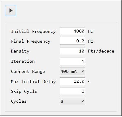Click the Density label text
122x117 pixels.
coord(20,51)
